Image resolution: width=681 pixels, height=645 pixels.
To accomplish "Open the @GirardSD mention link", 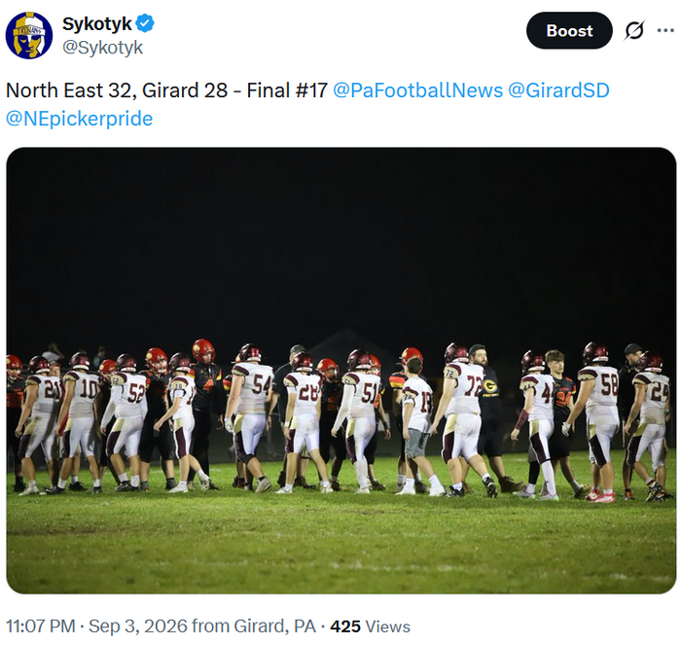I will coord(558,90).
